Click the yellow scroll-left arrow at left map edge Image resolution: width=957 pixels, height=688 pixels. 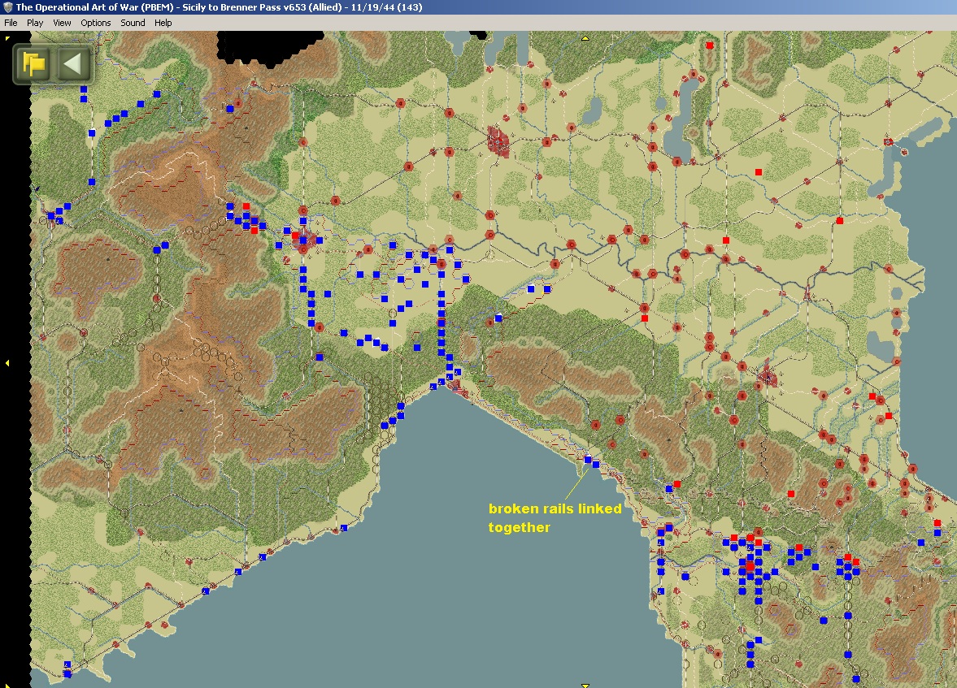(x=7, y=363)
